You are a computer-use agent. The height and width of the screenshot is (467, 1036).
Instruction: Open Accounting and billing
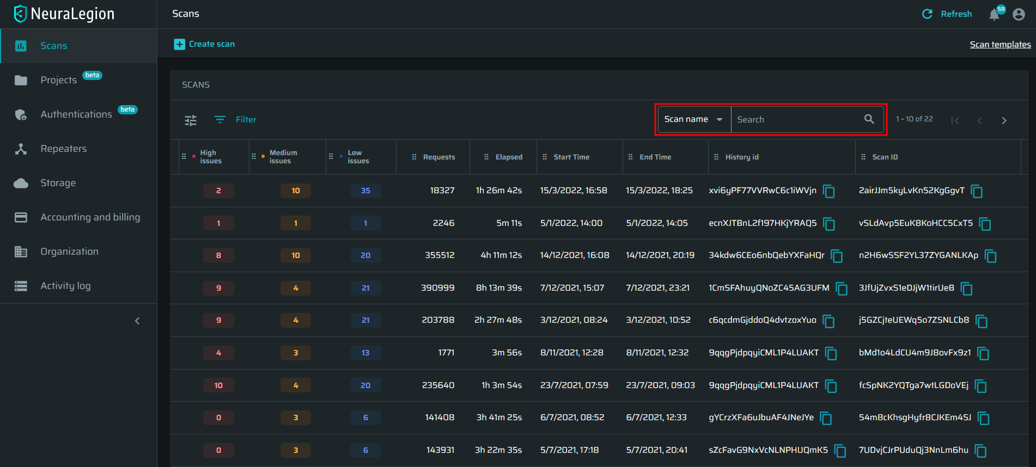[79, 217]
